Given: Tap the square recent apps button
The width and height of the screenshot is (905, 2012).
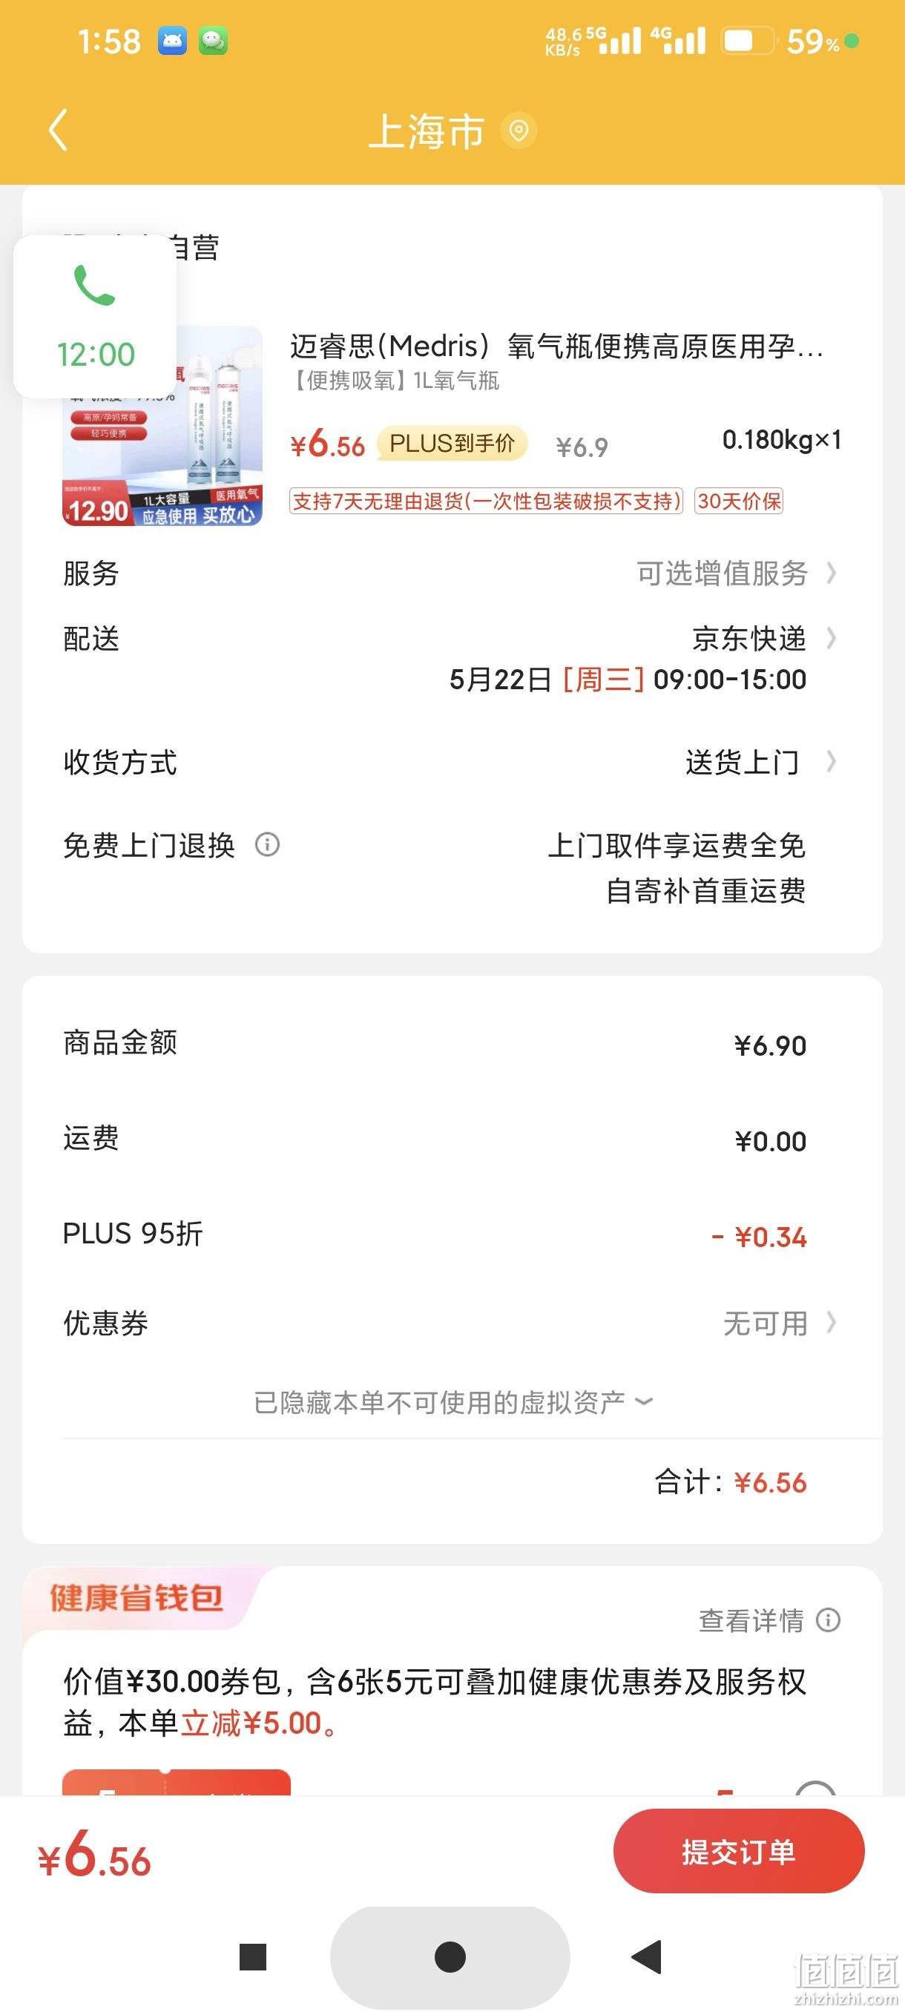Looking at the screenshot, I should (252, 1956).
